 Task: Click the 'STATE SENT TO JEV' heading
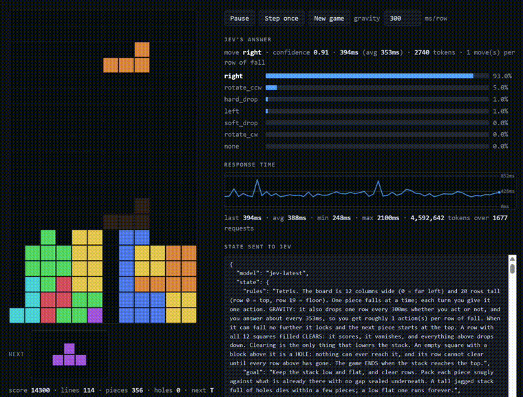(257, 247)
